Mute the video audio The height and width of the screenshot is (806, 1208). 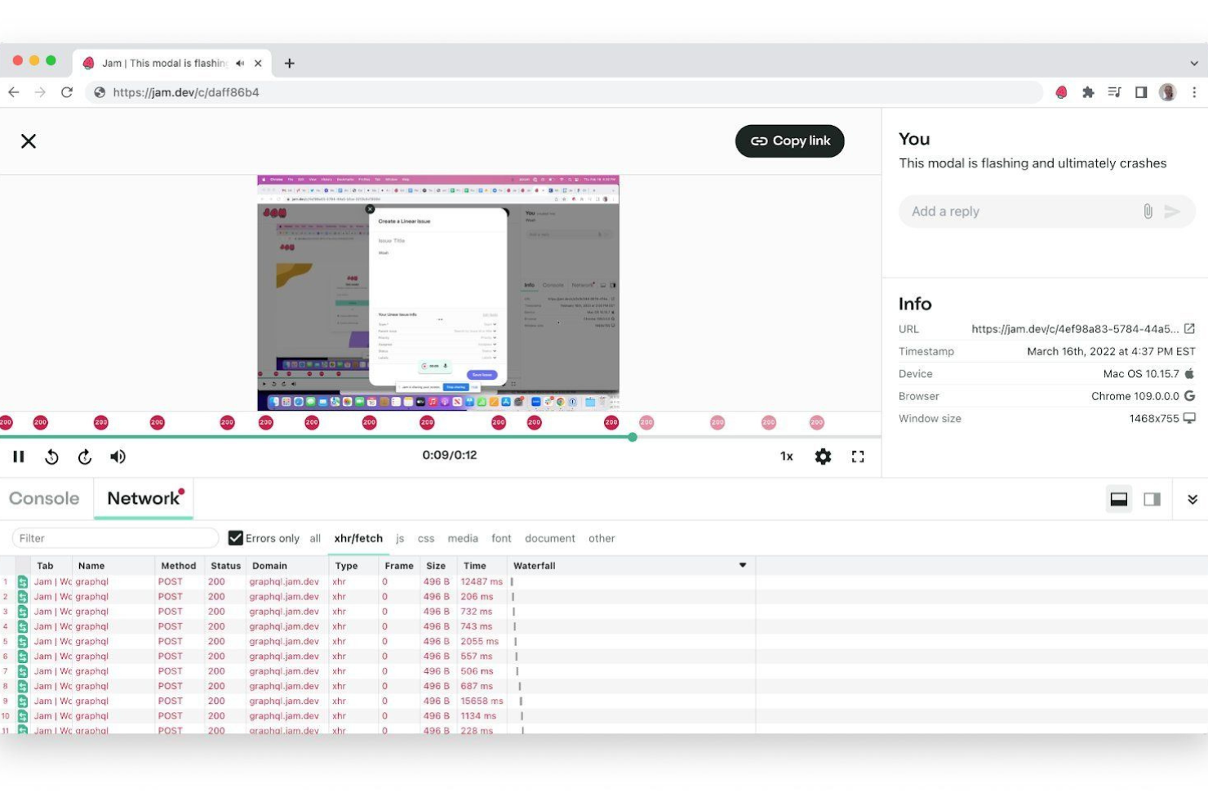118,456
